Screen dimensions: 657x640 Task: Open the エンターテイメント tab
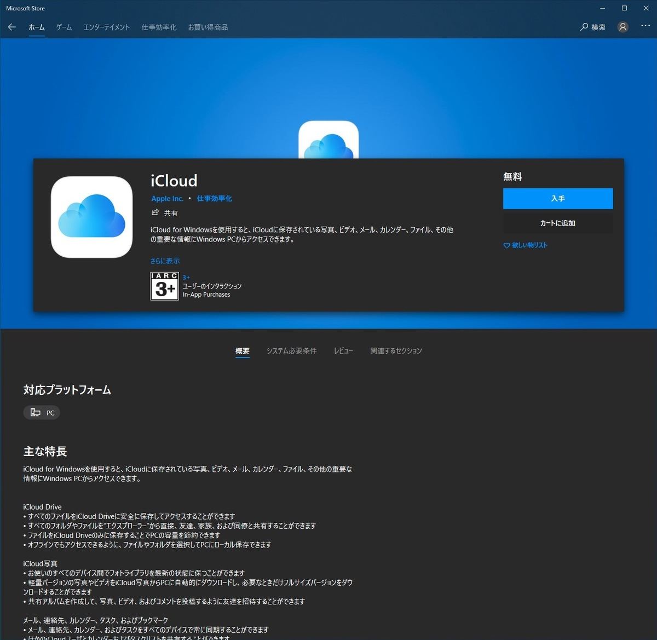point(107,27)
